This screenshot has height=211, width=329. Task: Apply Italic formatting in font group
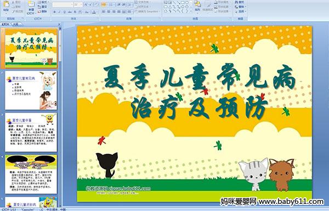(59, 12)
